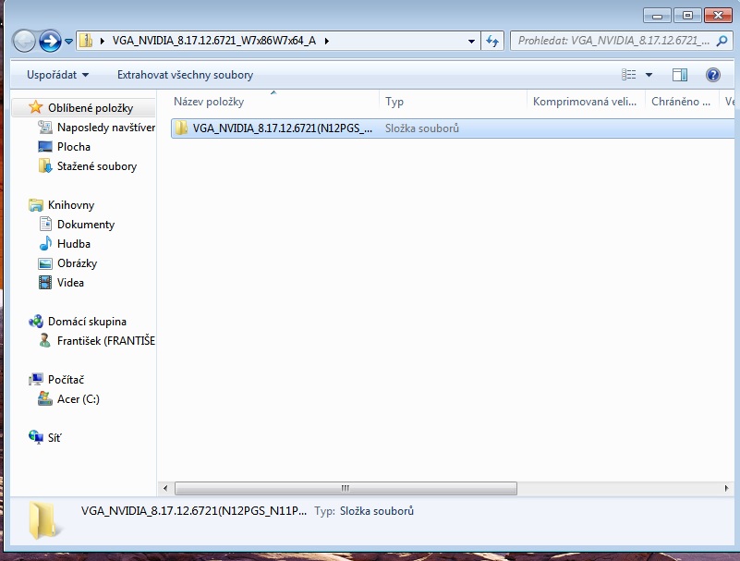This screenshot has height=561, width=740.
Task: Open the Videa library
Action: pyautogui.click(x=70, y=283)
